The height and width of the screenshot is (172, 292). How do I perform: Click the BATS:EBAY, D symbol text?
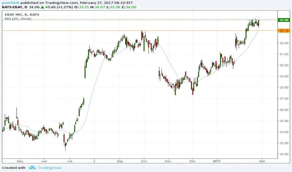[x=14, y=7]
